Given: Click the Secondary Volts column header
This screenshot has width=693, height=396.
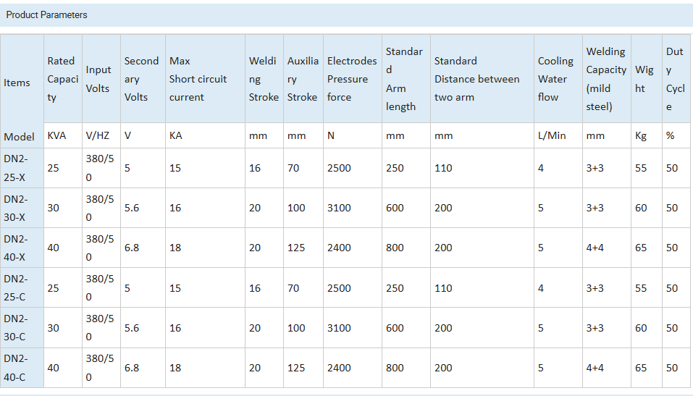Looking at the screenshot, I should coord(143,79).
